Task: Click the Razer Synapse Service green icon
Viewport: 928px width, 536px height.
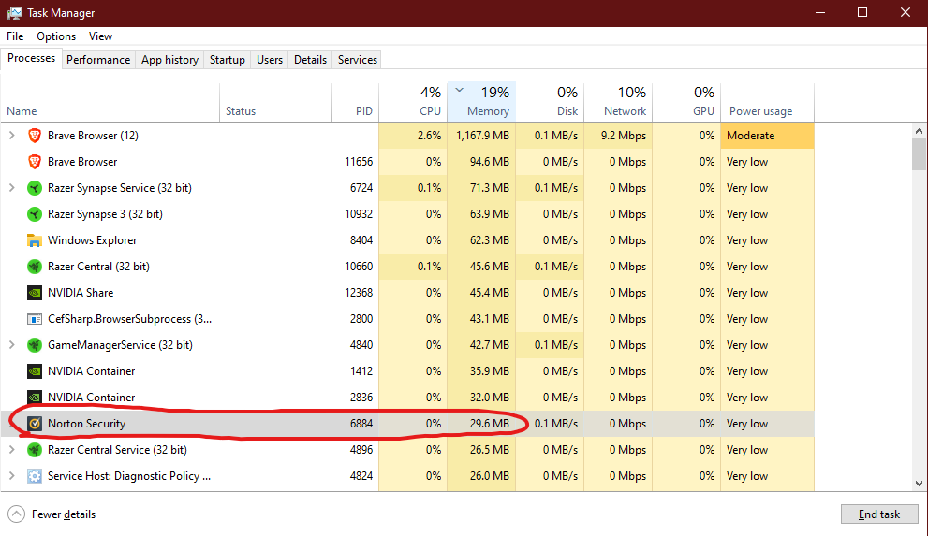Action: [35, 188]
